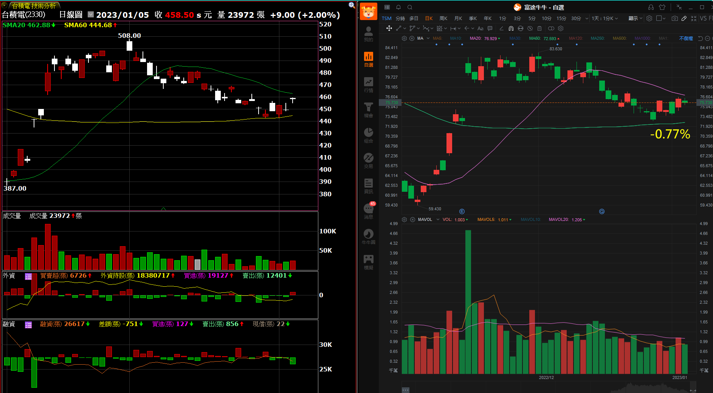Open the chart type dropdown beside 日線圖
The image size is (713, 393).
[91, 14]
